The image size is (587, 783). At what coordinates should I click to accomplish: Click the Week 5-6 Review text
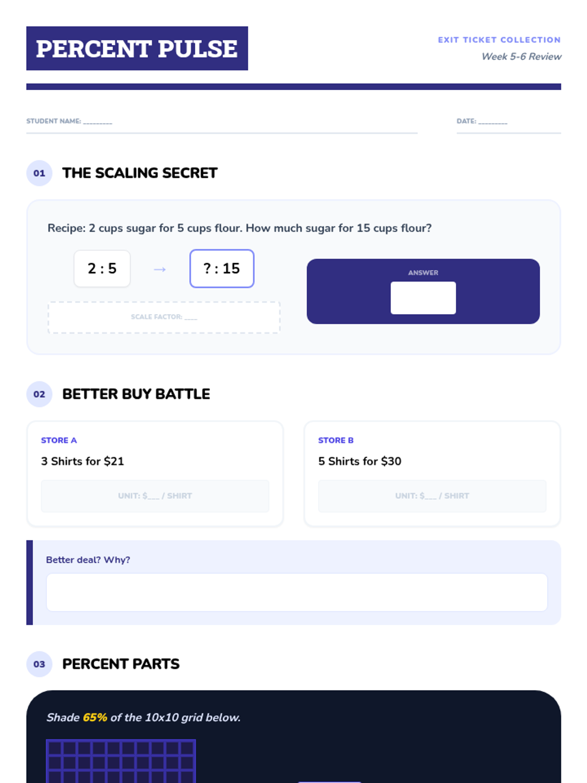pyautogui.click(x=521, y=56)
